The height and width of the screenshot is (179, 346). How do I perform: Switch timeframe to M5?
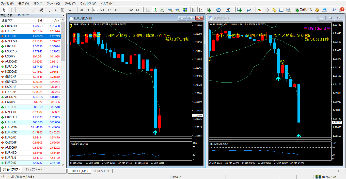click(x=88, y=10)
